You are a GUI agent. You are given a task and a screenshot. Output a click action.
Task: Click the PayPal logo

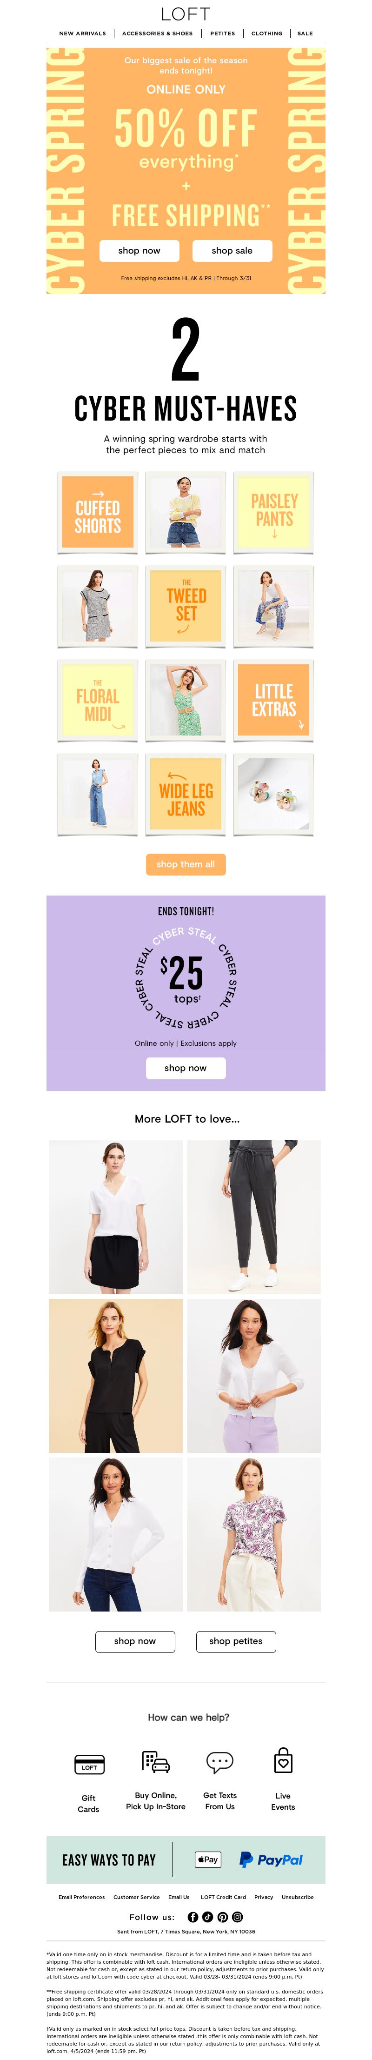271,1859
